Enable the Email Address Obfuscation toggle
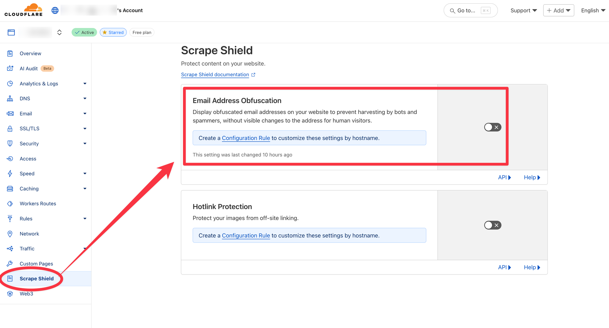Viewport: 609px width, 328px height. [492, 127]
